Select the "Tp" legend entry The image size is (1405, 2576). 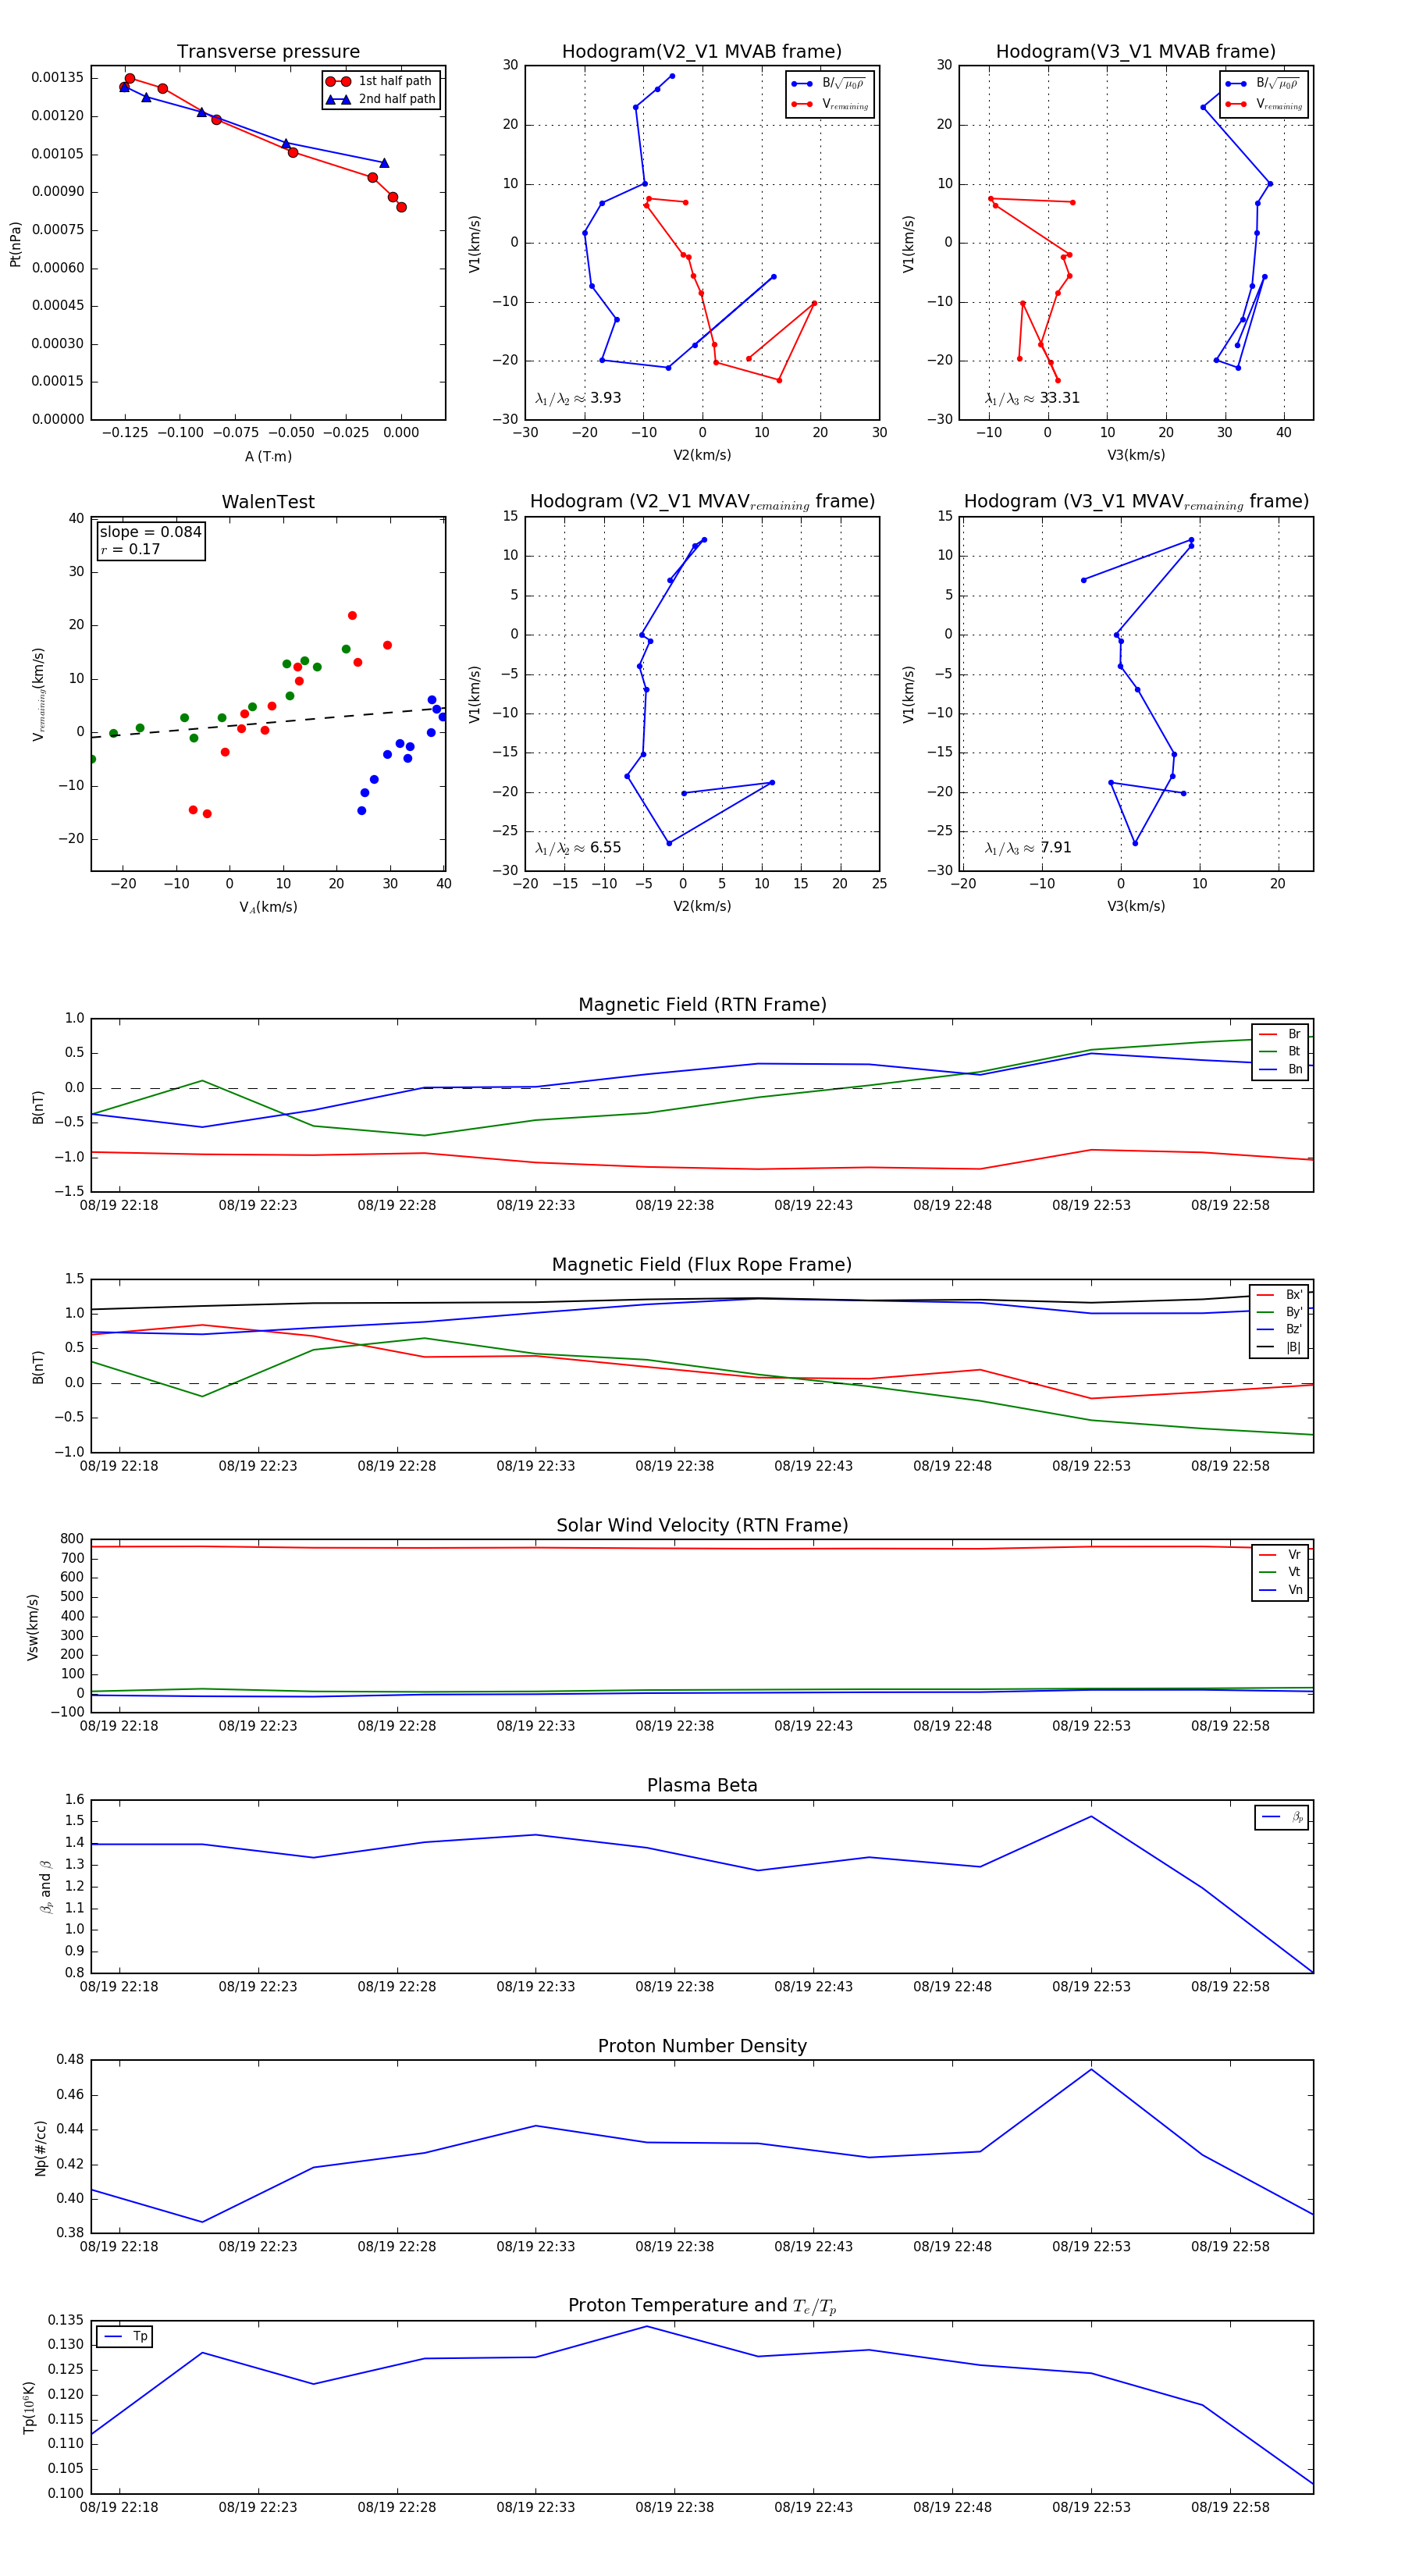point(125,2337)
